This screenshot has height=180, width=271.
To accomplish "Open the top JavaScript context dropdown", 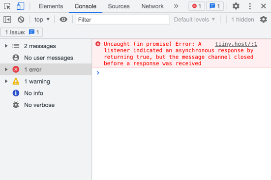I will tap(42, 20).
